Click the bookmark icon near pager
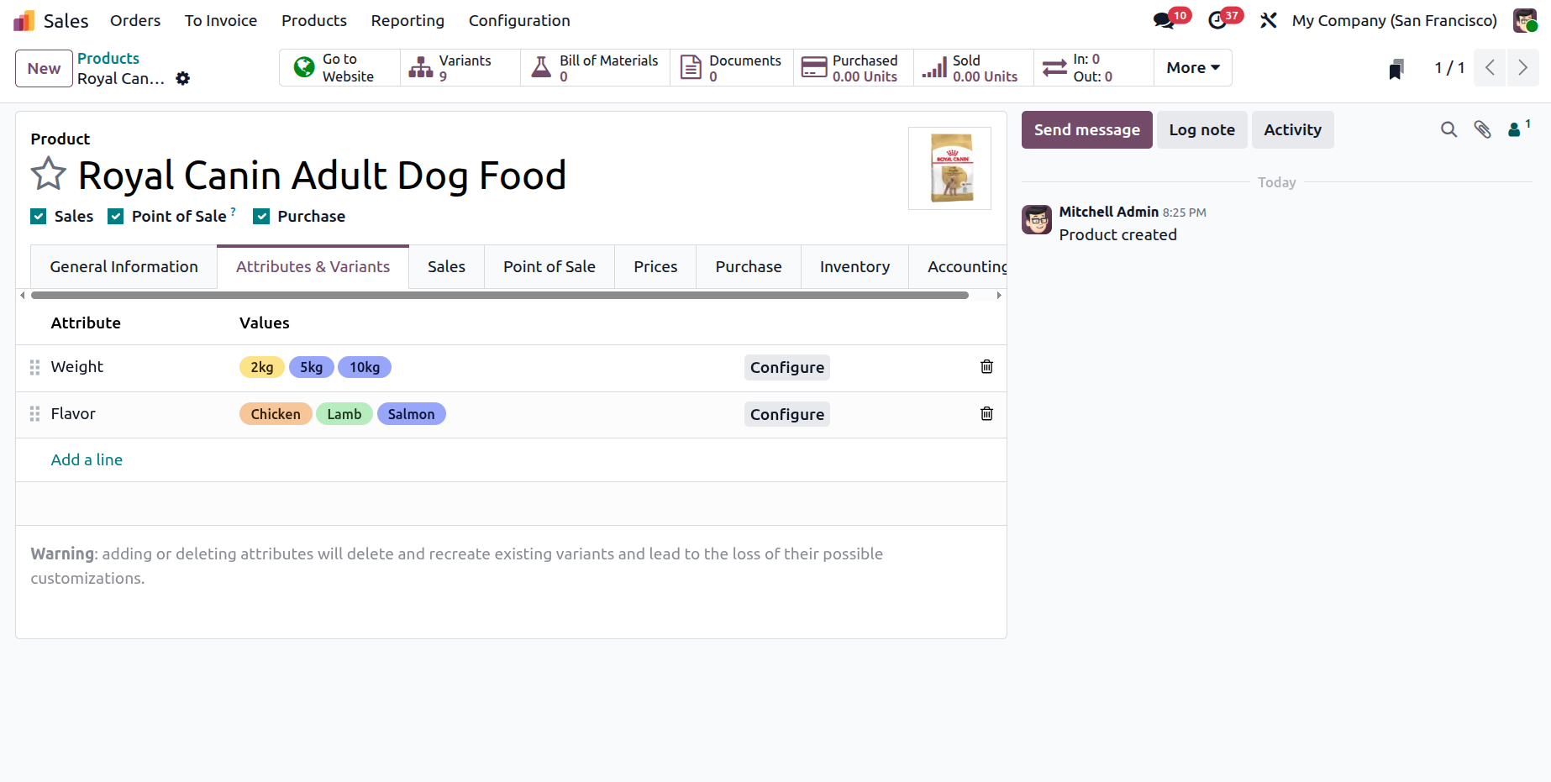Screen dimensions: 1551x782 click(1396, 69)
